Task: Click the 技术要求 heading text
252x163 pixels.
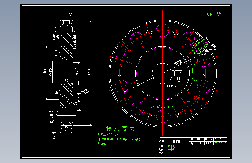Action: [120, 129]
